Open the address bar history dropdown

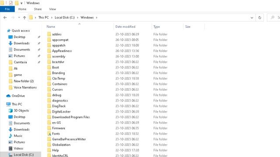[252, 17]
